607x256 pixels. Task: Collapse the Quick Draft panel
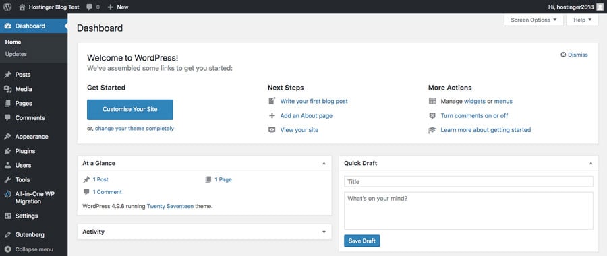pos(591,163)
